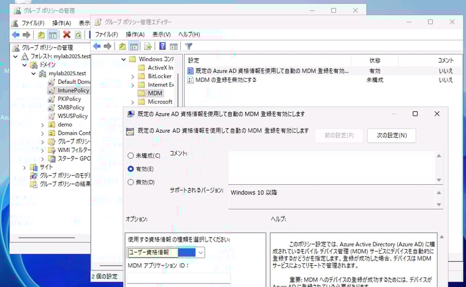This screenshot has width=466, height=287.
Task: Open 操作(A) menu in the Policy Editor window
Action: coord(135,34)
